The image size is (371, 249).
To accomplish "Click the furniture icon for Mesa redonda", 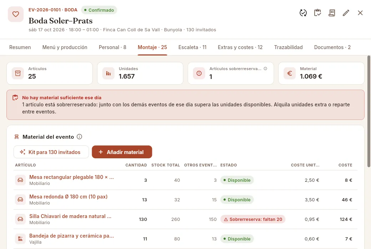I will [20, 200].
